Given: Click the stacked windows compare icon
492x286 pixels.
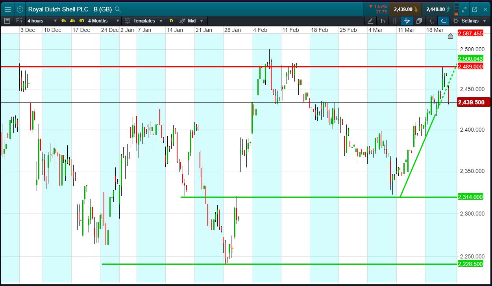Looking at the screenshot, I should click(419, 20).
